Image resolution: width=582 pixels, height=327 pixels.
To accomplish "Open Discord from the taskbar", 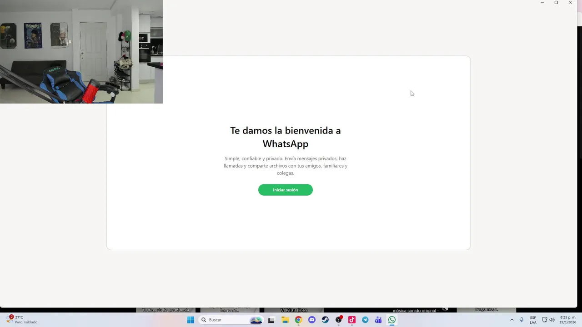I will tap(312, 320).
